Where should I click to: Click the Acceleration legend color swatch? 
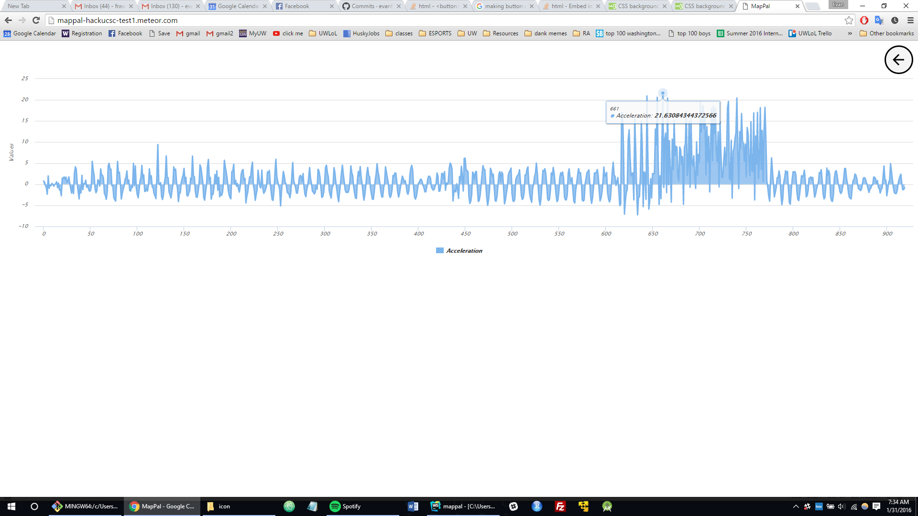tap(439, 251)
